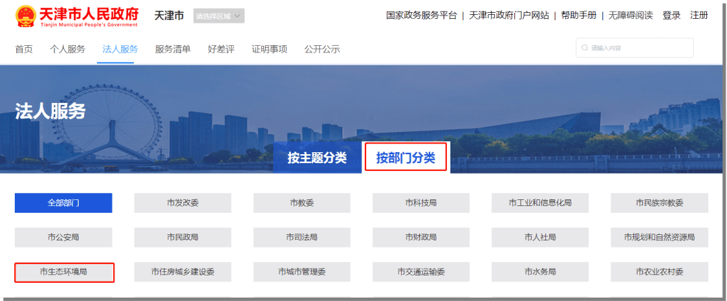This screenshot has width=727, height=301.
Task: Open the 请选择区域 region dropdown
Action: click(x=219, y=15)
